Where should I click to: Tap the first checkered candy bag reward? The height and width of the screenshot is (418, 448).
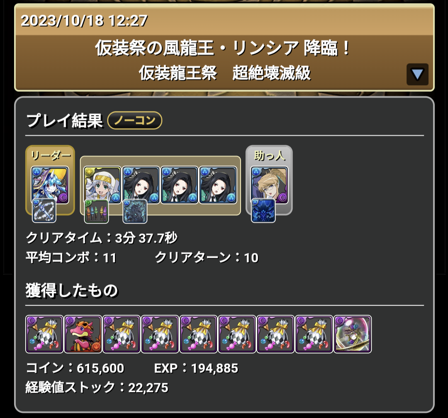tap(44, 334)
